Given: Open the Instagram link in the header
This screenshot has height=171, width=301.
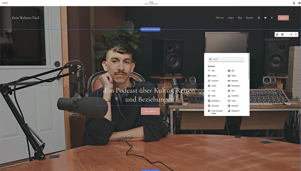Looking at the screenshot, I should tap(259, 18).
